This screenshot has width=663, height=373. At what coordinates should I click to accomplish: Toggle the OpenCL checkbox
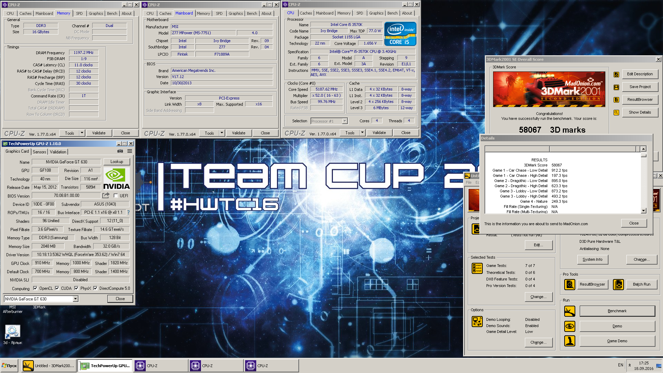(x=35, y=288)
